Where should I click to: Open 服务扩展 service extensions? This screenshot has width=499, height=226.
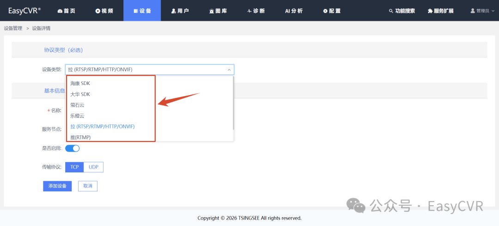[x=441, y=11]
